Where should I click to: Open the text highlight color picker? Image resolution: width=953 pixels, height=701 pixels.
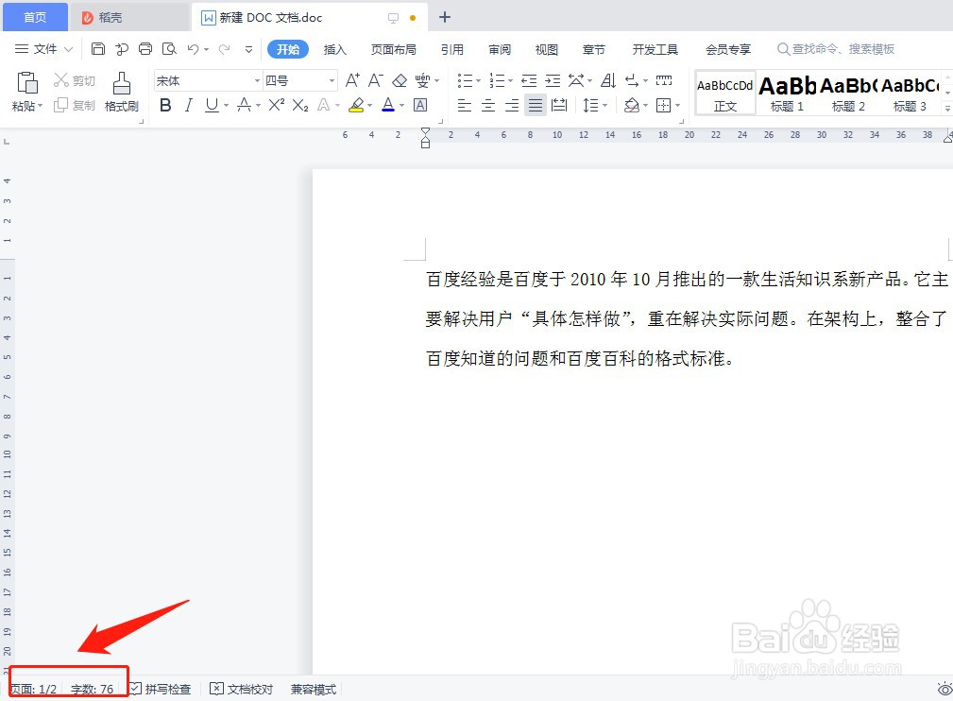click(369, 106)
